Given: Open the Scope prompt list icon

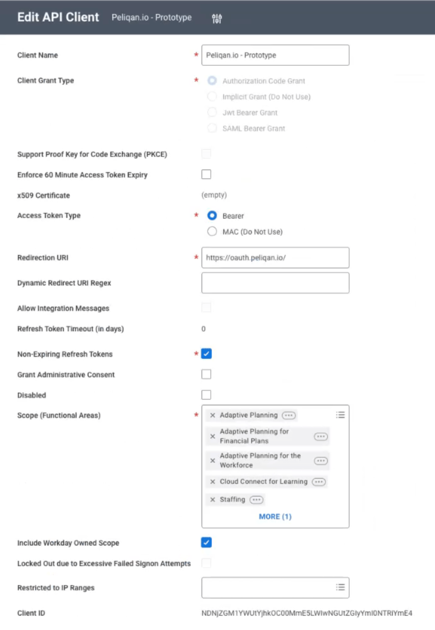Looking at the screenshot, I should click(x=340, y=415).
